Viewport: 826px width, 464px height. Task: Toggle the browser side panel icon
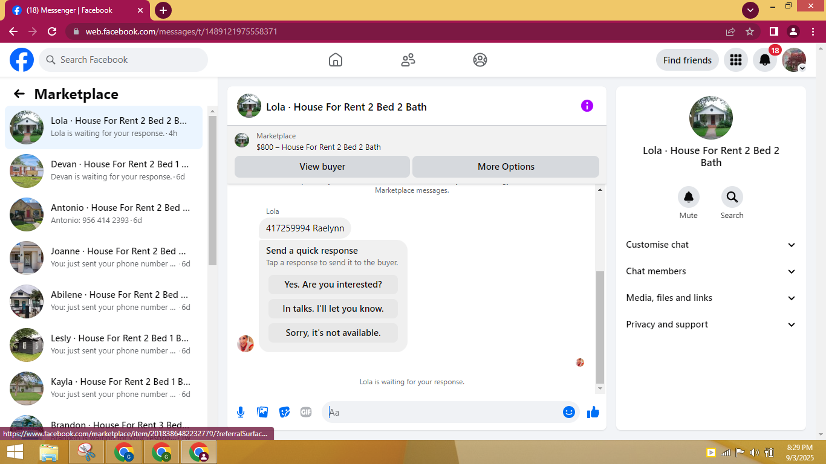coord(773,31)
